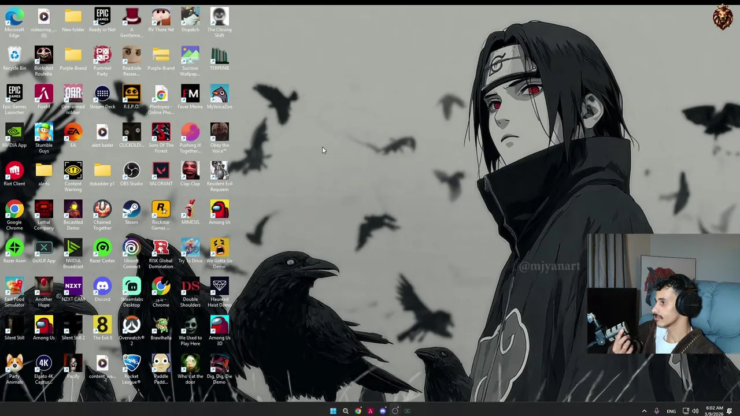Image resolution: width=740 pixels, height=416 pixels.
Task: Launch Resident Evil Requiem shortcut
Action: tap(220, 177)
